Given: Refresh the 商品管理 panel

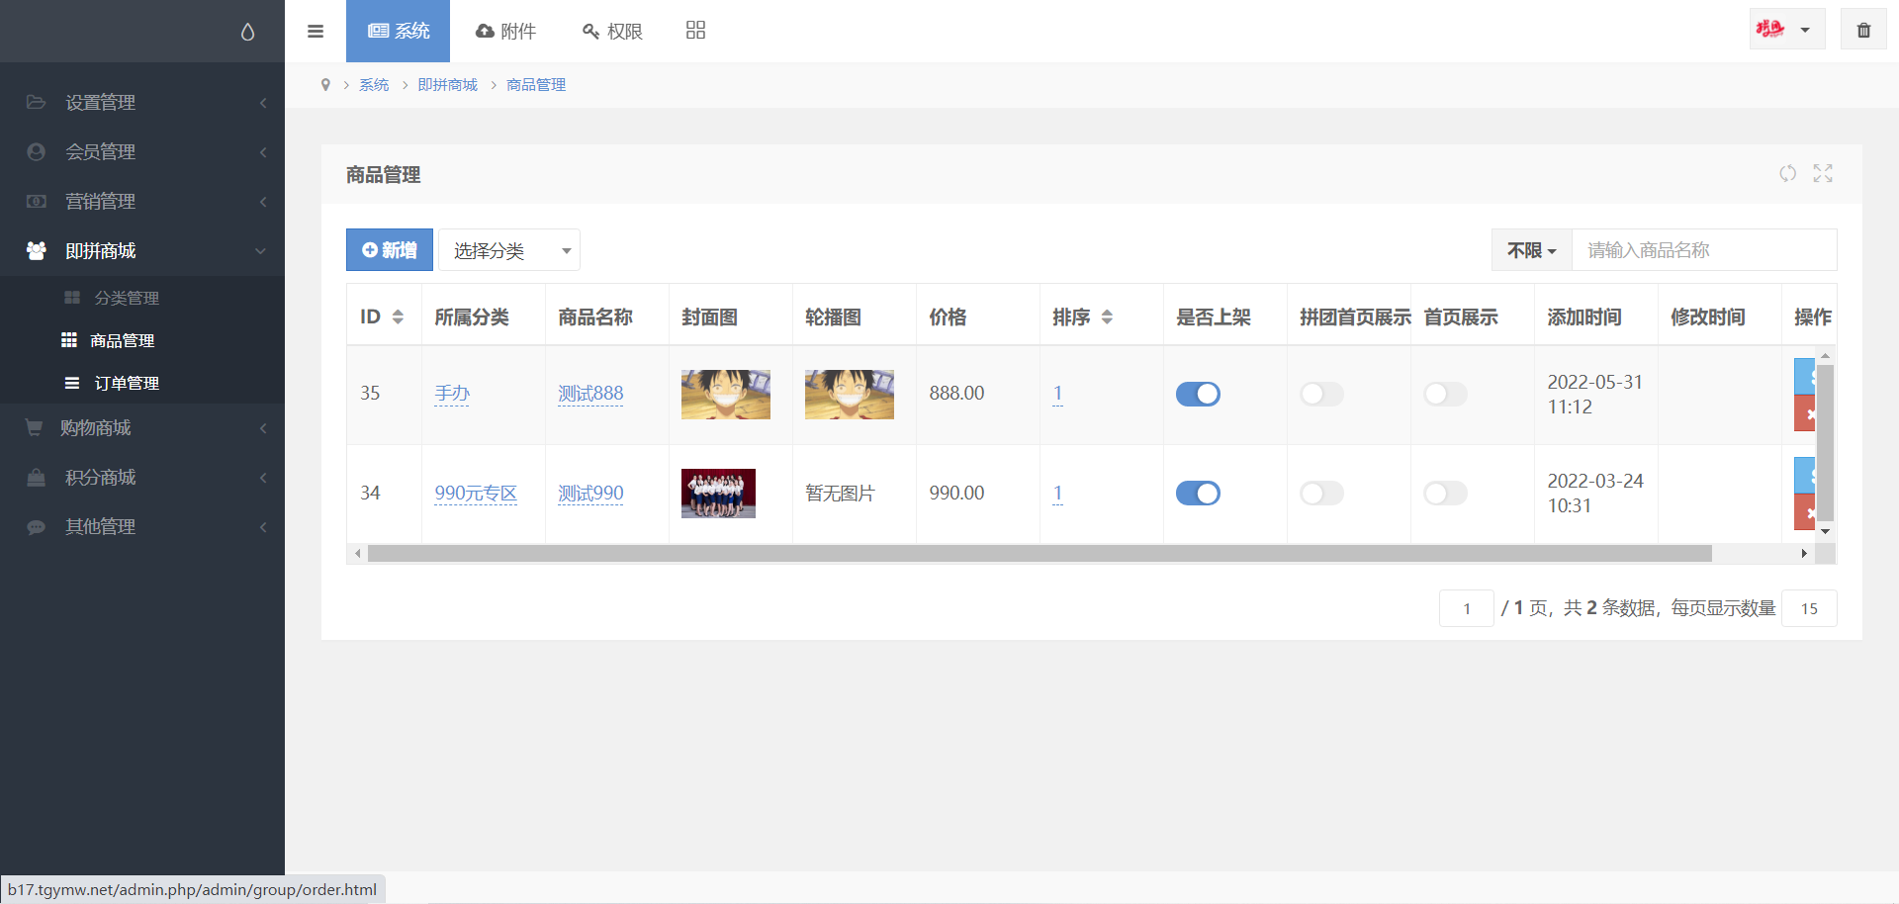Looking at the screenshot, I should coord(1787,174).
